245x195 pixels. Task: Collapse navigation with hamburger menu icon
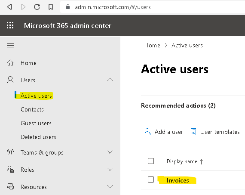click(10, 46)
